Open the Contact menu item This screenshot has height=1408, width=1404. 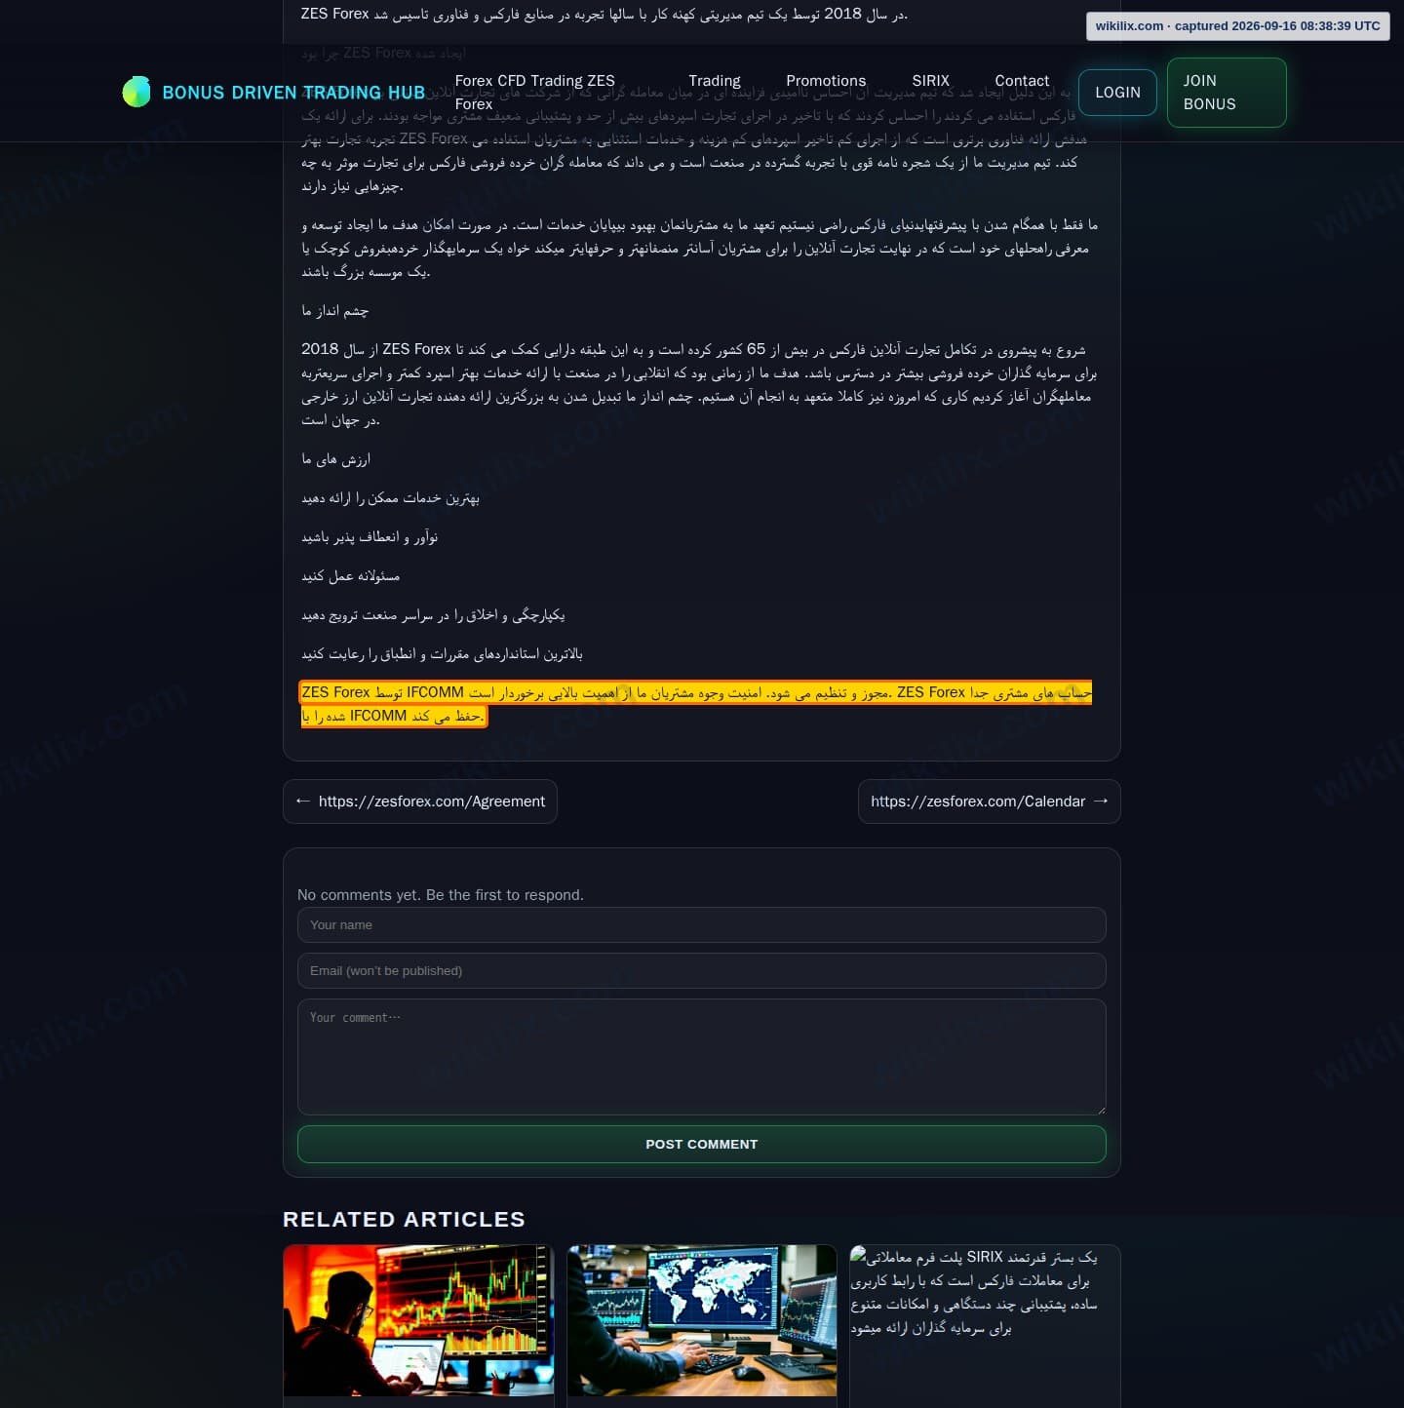click(x=1022, y=81)
